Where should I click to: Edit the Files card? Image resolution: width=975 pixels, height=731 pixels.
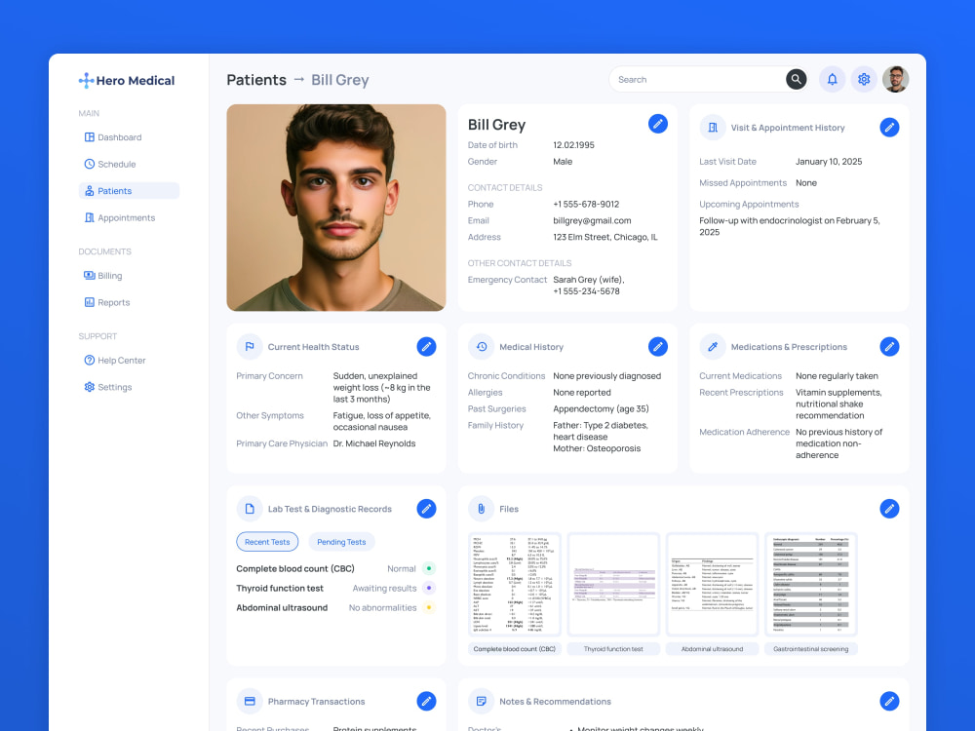coord(889,509)
